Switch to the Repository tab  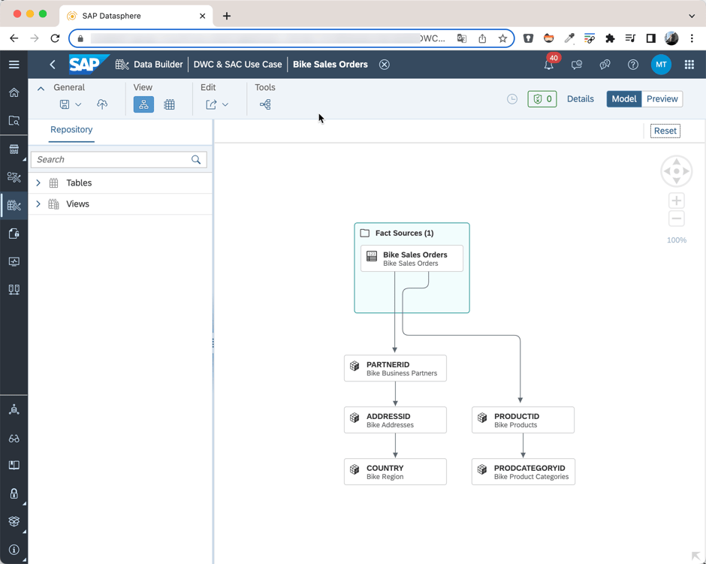(x=71, y=130)
